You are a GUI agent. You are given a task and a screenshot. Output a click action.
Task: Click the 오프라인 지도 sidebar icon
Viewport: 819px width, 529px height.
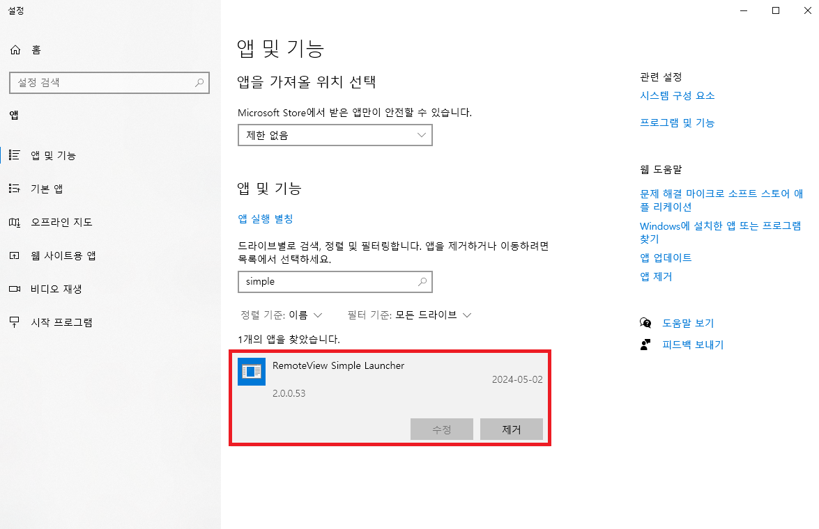15,222
